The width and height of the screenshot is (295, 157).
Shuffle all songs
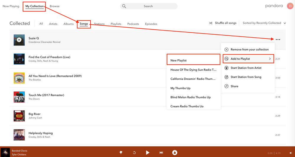pos(223,23)
